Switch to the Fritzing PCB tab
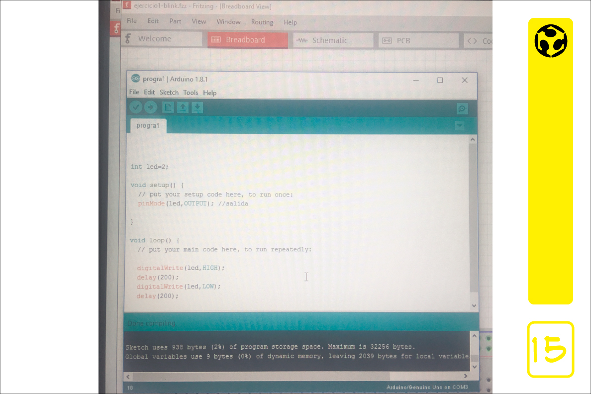Screen dimensions: 591x394 pyautogui.click(x=418, y=41)
